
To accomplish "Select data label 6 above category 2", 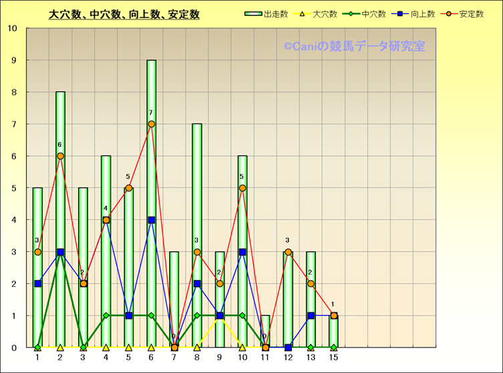I will point(60,145).
